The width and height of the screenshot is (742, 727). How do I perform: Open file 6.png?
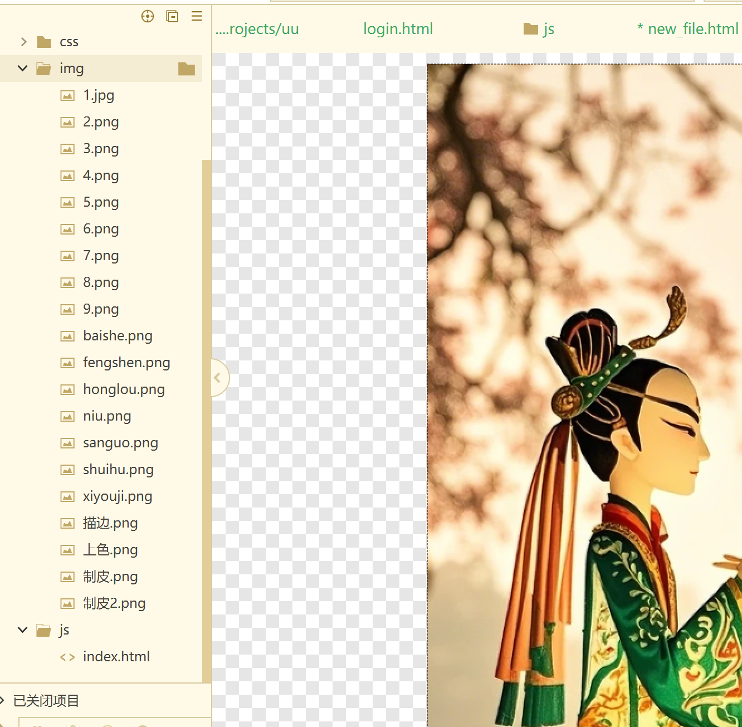pos(101,229)
